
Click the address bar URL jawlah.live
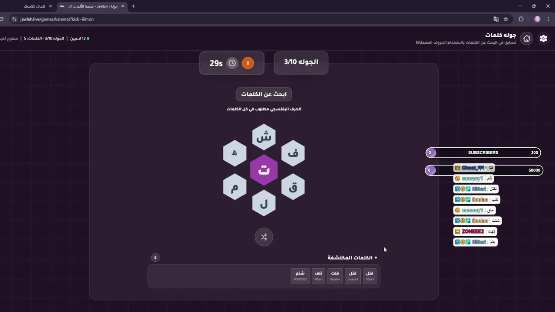[x=57, y=19]
